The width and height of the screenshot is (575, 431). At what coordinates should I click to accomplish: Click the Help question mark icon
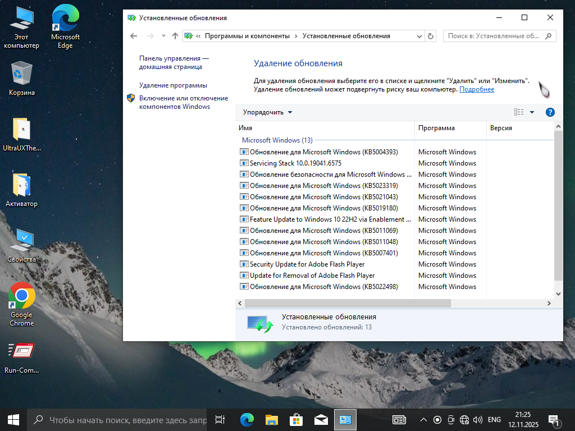pyautogui.click(x=550, y=112)
